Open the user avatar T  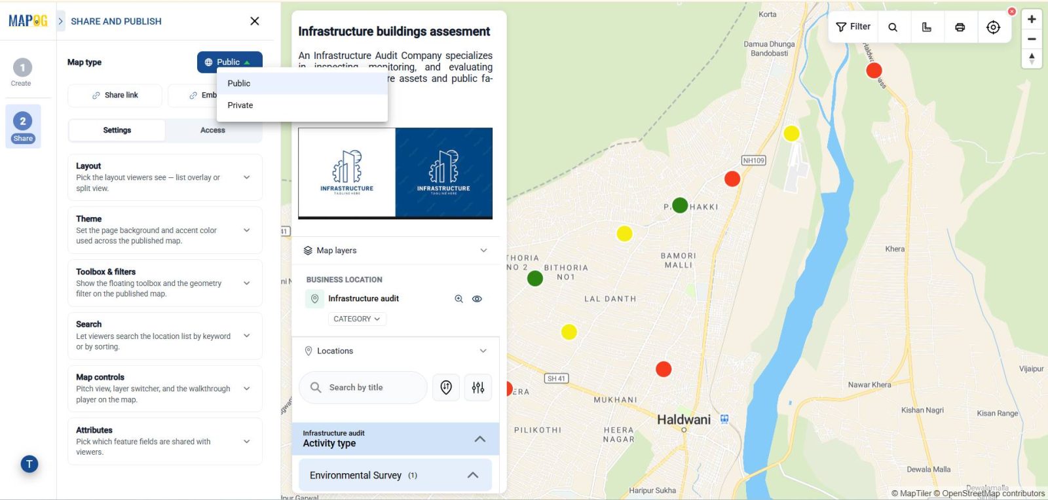pyautogui.click(x=29, y=464)
